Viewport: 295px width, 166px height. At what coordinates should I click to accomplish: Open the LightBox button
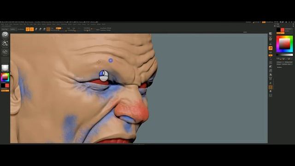pyautogui.click(x=12, y=29)
